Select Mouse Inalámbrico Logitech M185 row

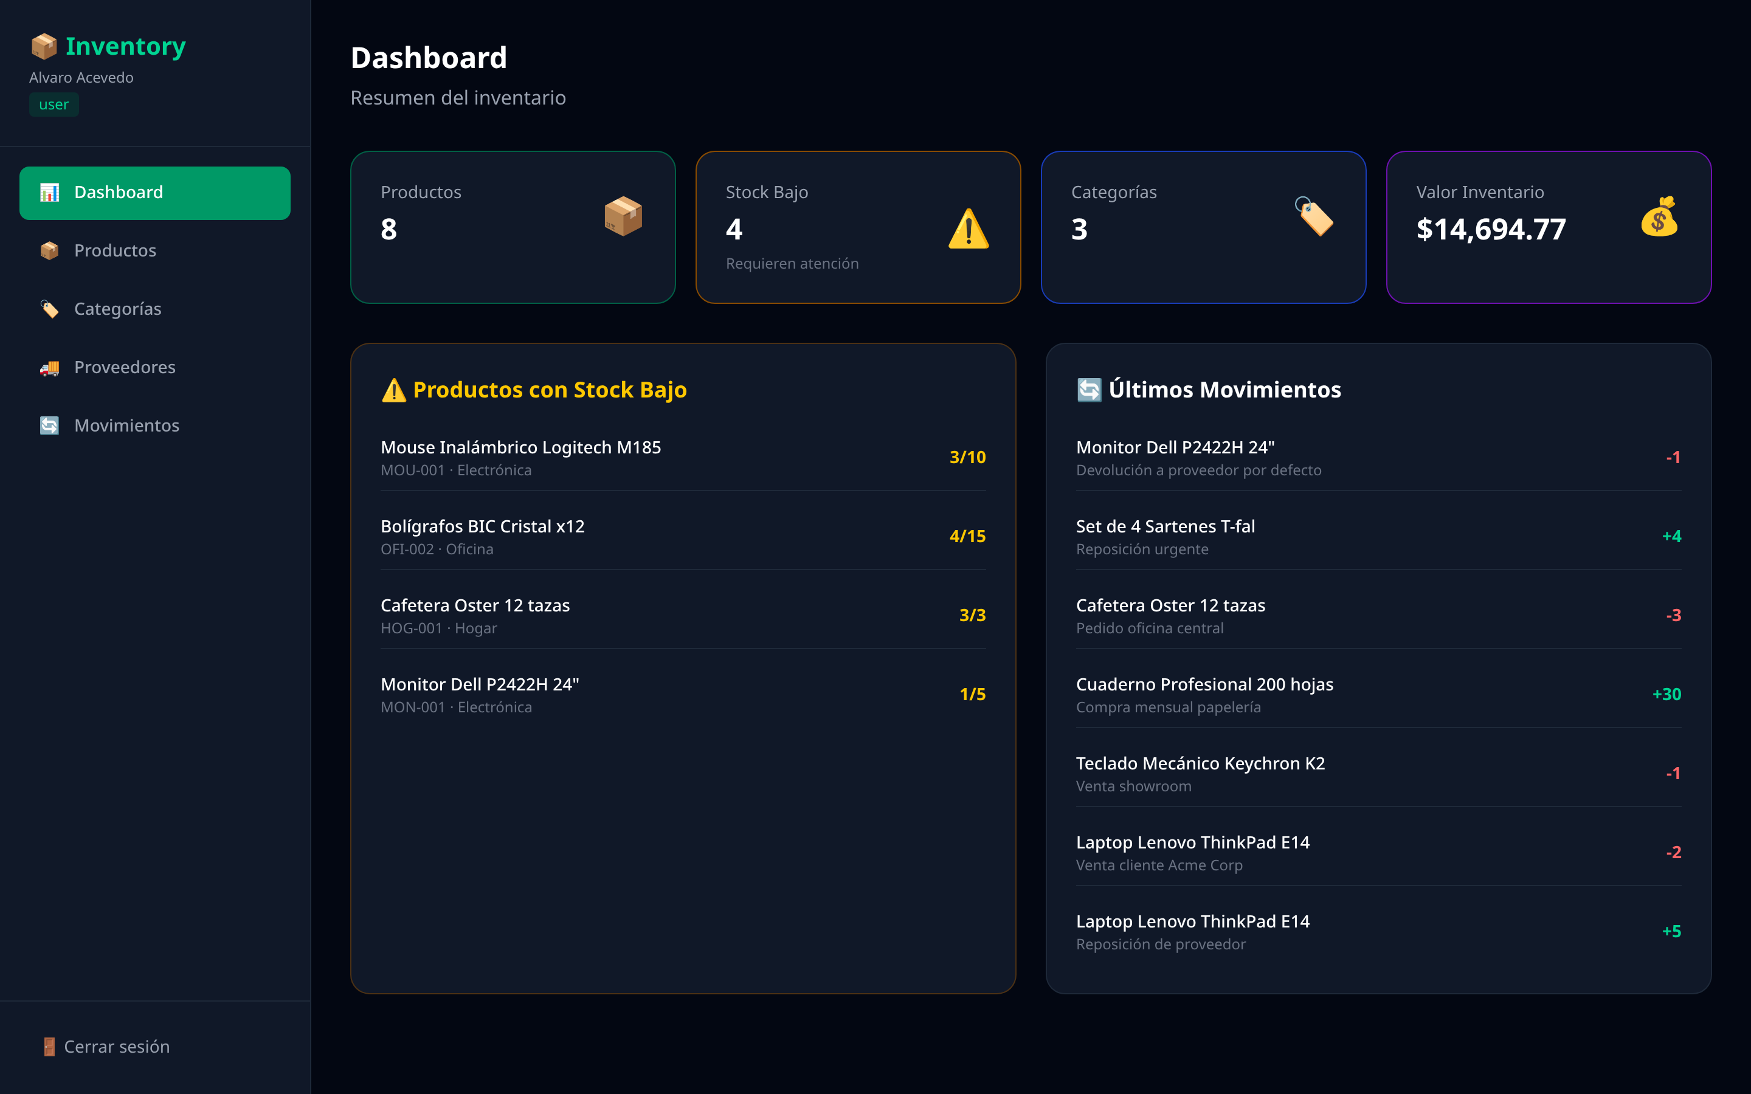[683, 458]
